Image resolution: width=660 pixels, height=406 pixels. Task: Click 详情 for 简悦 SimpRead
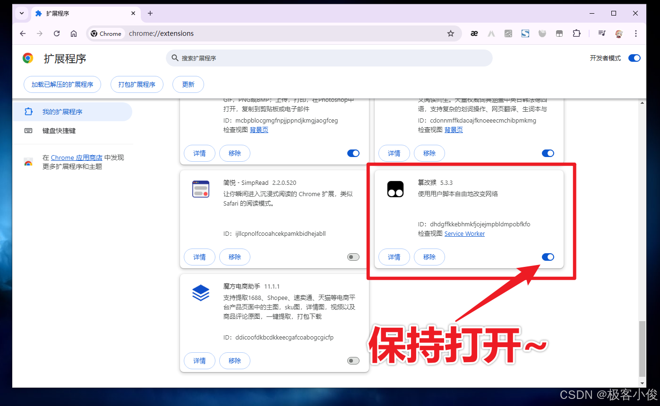click(x=199, y=257)
